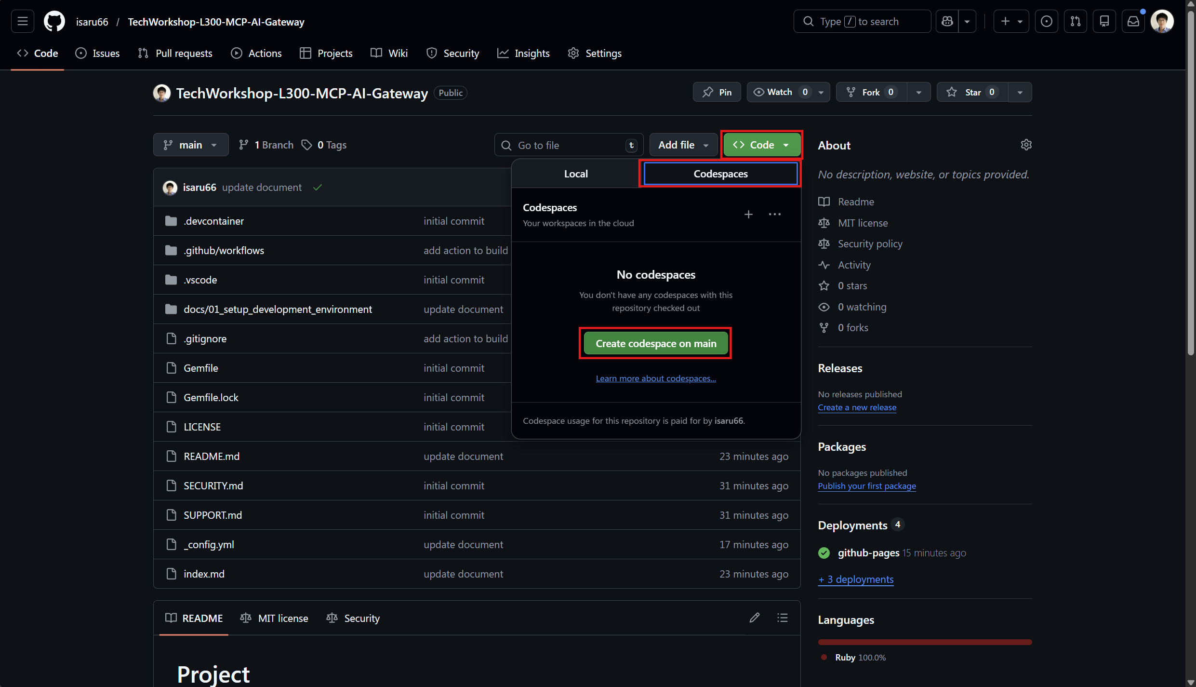Show the MIT license tab below files
1196x687 pixels.
click(x=274, y=618)
